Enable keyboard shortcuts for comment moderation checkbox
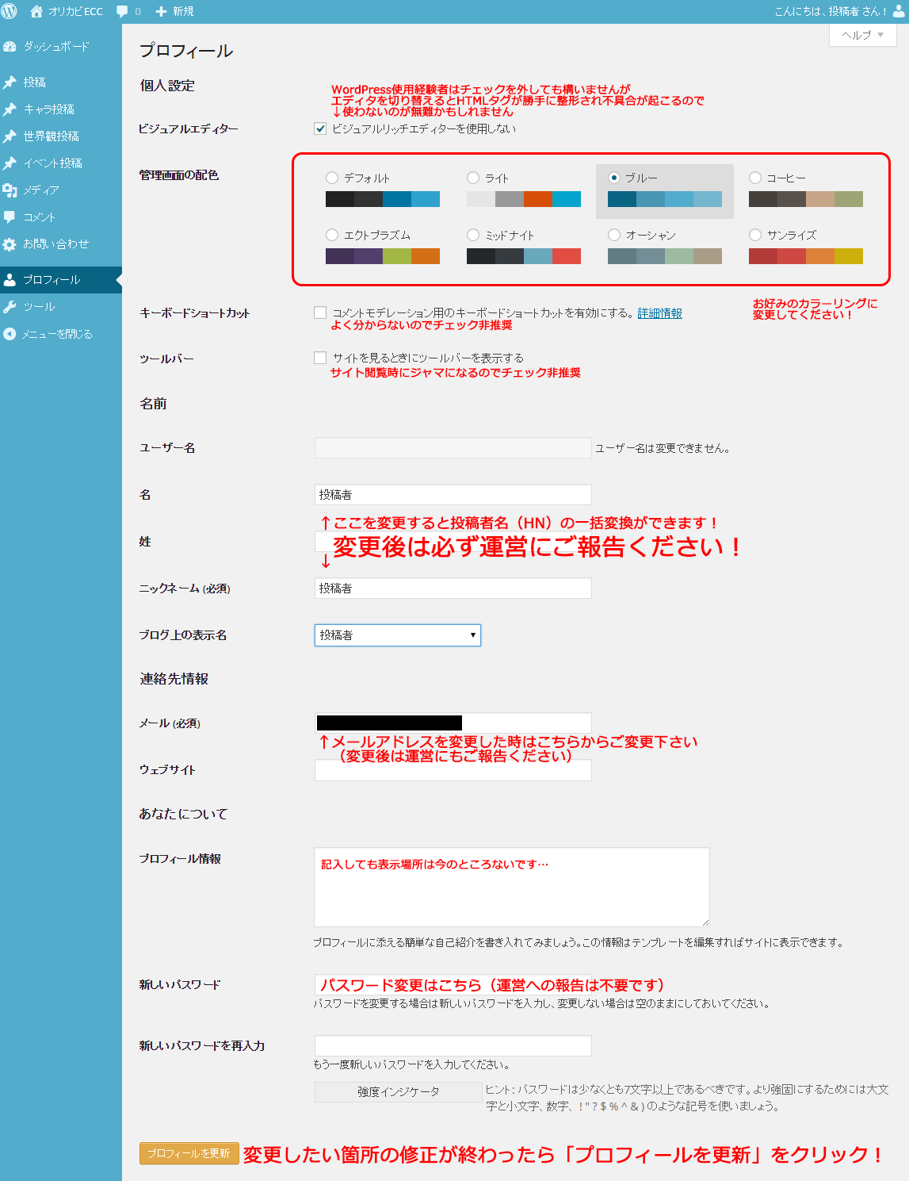 (x=320, y=313)
